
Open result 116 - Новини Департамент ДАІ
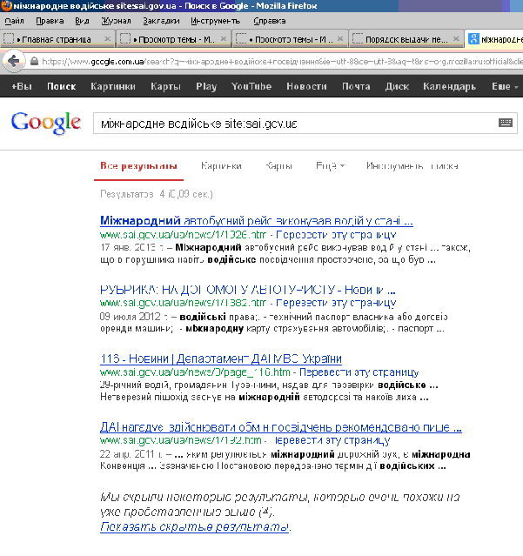[x=220, y=358]
